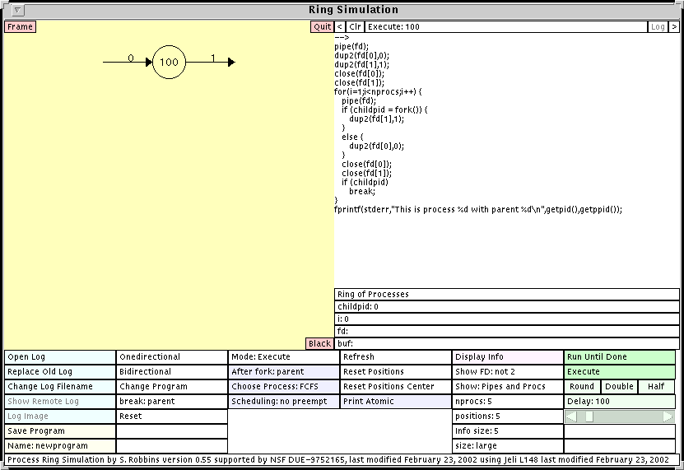The width and height of the screenshot is (684, 470).
Task: Click the Delay scrollbar thumb
Action: [589, 416]
